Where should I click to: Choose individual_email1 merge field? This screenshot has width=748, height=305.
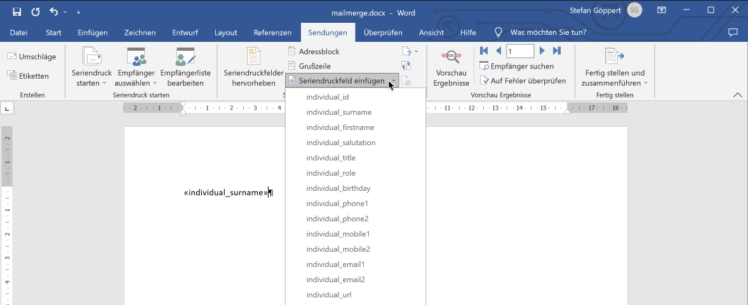click(335, 264)
